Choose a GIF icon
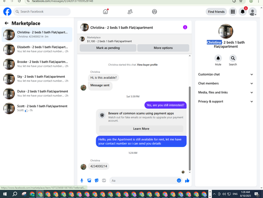Viewport: 263px width, 198px height. [x=104, y=181]
